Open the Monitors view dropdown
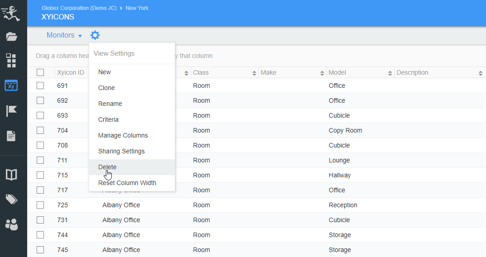This screenshot has width=486, height=257. (64, 35)
